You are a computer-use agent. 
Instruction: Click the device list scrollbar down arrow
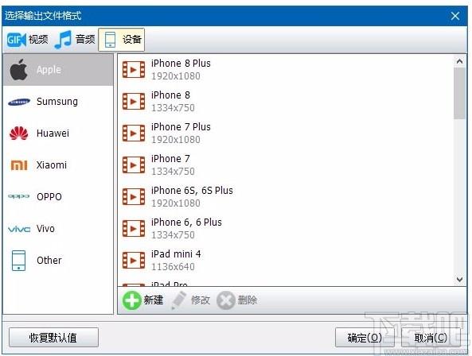pyautogui.click(x=459, y=280)
